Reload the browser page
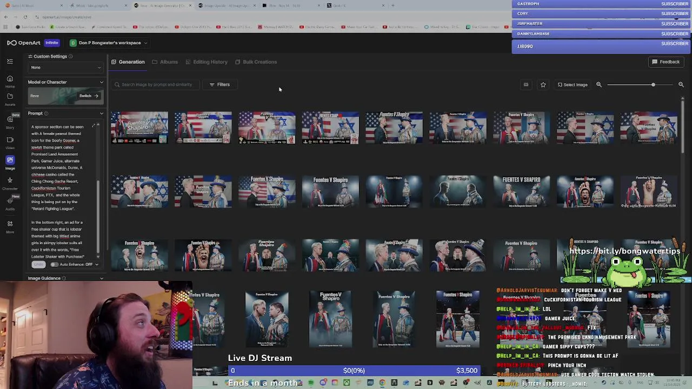This screenshot has width=692, height=389. coord(25,17)
